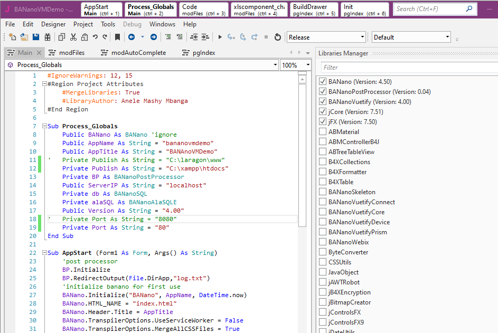Viewport: 498px width, 333px height.
Task: Click the Cut scissors icon
Action: [x=73, y=37]
